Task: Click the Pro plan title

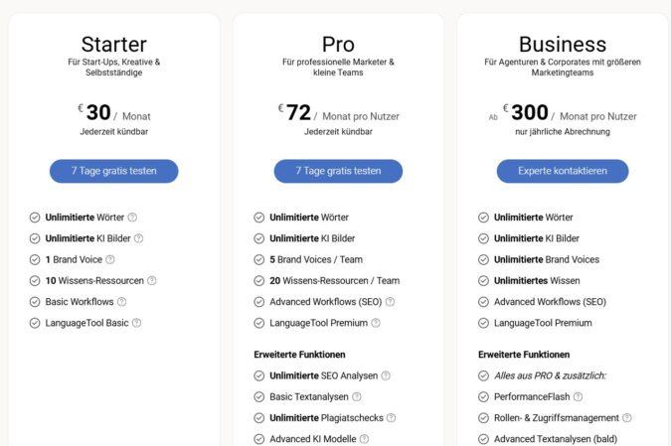Action: click(x=338, y=45)
